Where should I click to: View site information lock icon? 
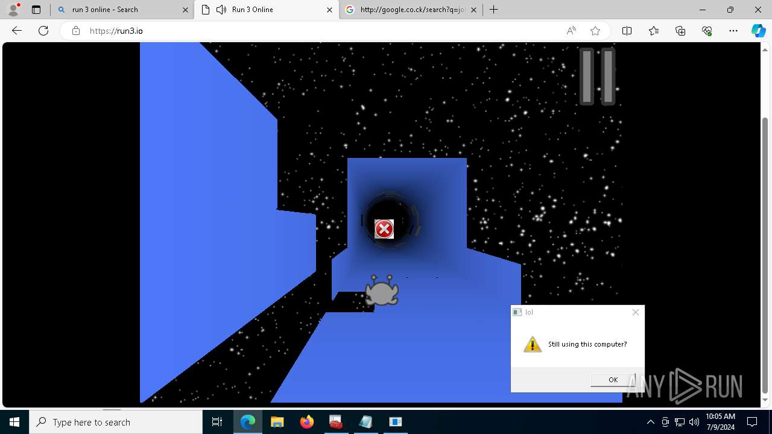coord(76,31)
